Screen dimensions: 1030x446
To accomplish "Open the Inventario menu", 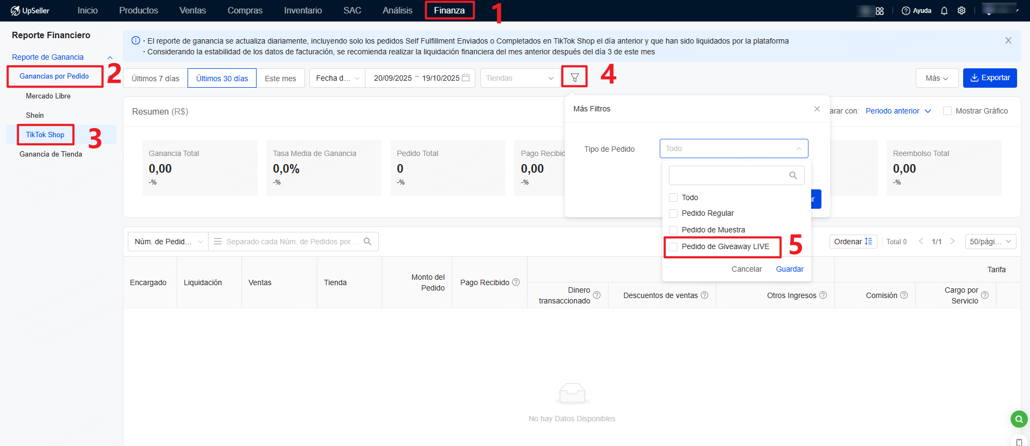I will pyautogui.click(x=302, y=11).
